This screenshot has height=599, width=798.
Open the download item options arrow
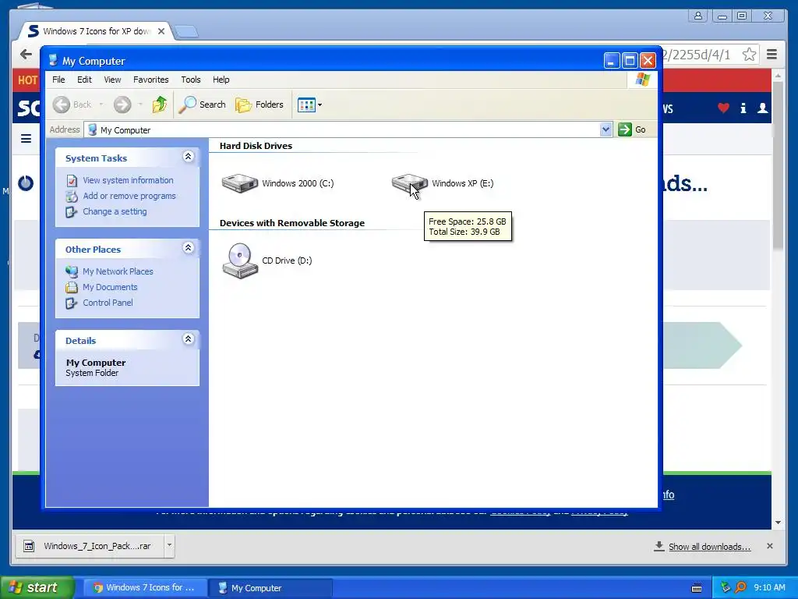pos(169,545)
